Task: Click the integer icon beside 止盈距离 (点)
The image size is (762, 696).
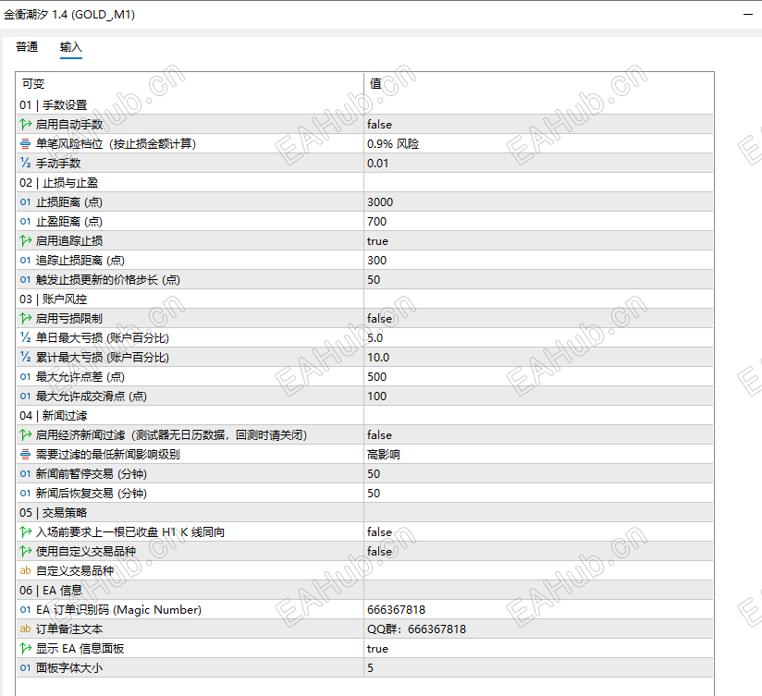Action: coord(25,222)
